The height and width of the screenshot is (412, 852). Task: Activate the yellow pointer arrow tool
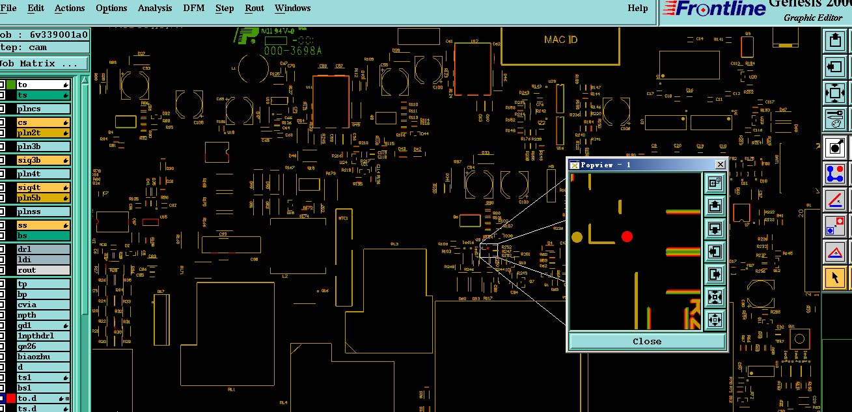835,278
